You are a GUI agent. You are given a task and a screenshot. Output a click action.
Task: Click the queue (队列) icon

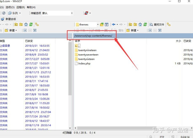10,13
